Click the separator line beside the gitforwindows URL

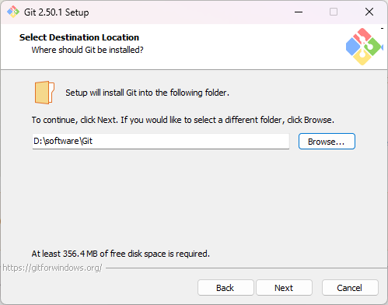246,268
